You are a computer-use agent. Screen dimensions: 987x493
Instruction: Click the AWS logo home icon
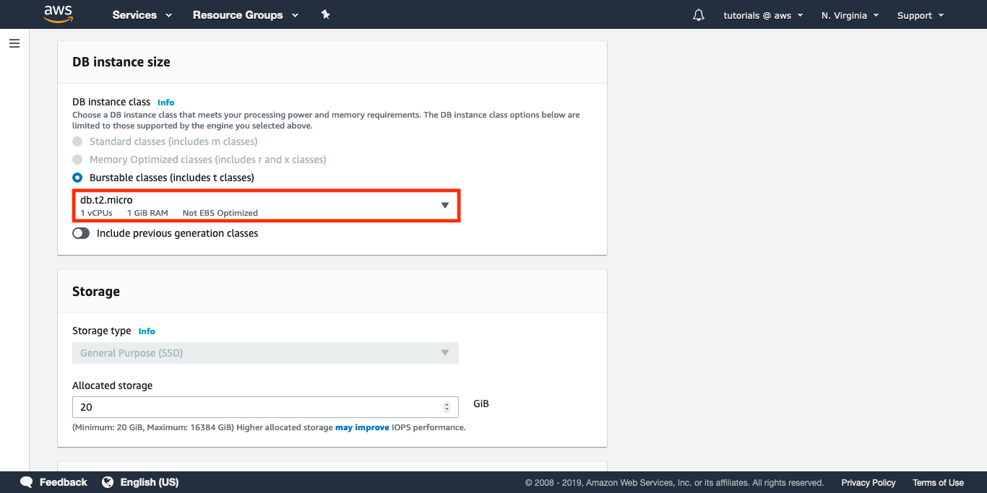[x=59, y=14]
